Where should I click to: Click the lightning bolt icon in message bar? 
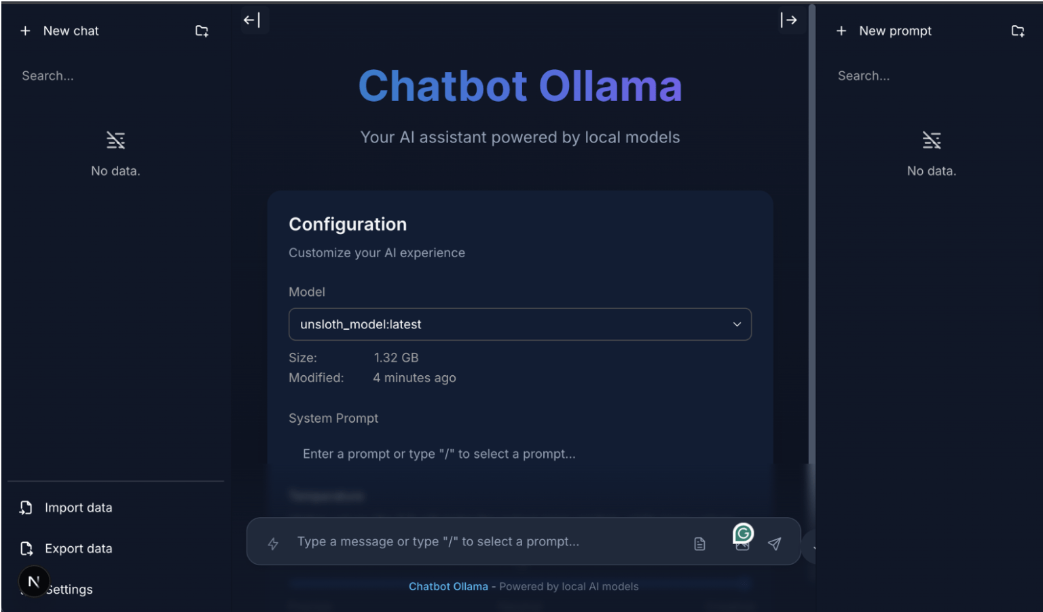pyautogui.click(x=273, y=543)
